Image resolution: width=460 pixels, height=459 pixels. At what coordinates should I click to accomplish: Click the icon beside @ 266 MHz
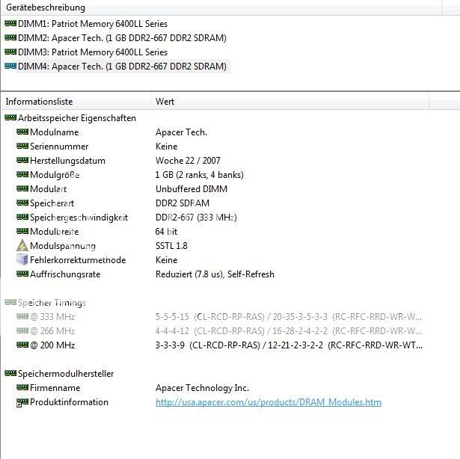(x=22, y=330)
